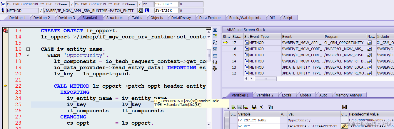The height and width of the screenshot is (129, 394).
Task: Select the row marker for IV_ENTITY_NAME
Action: coord(227,120)
